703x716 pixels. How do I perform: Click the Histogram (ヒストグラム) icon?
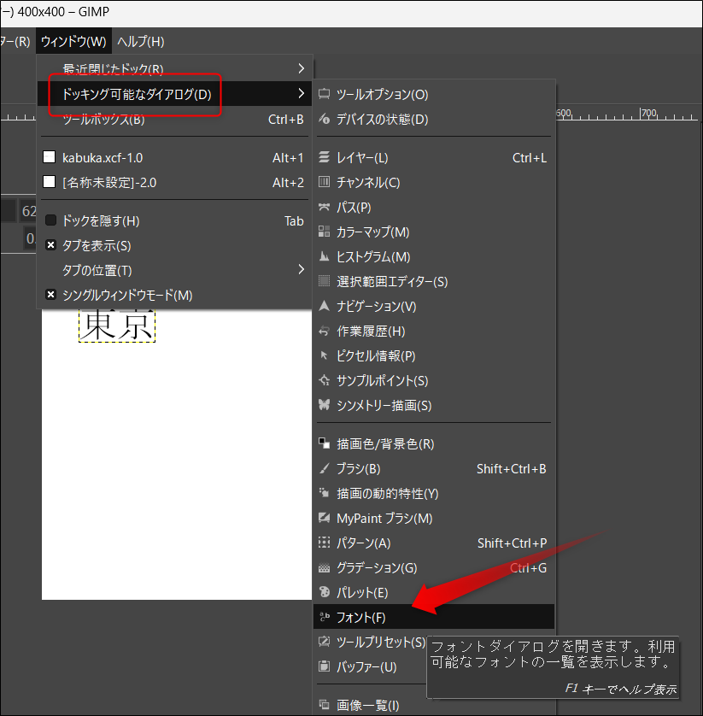pos(324,256)
